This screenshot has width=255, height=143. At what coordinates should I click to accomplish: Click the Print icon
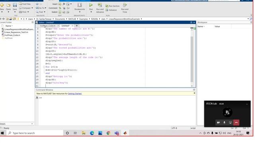(20, 12)
